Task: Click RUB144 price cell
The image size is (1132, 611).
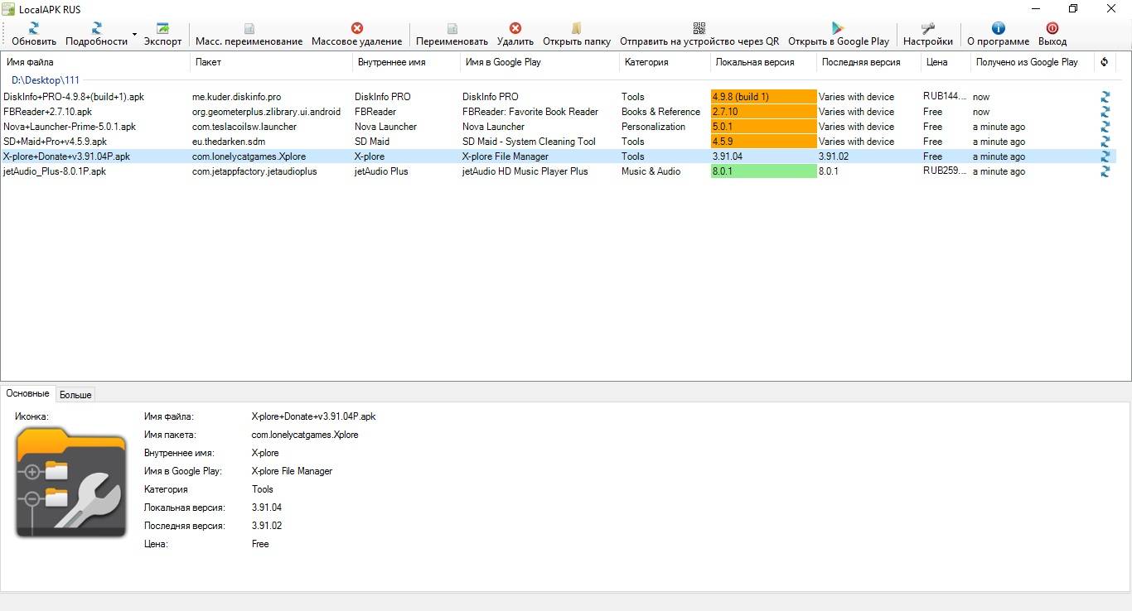Action: coord(945,97)
